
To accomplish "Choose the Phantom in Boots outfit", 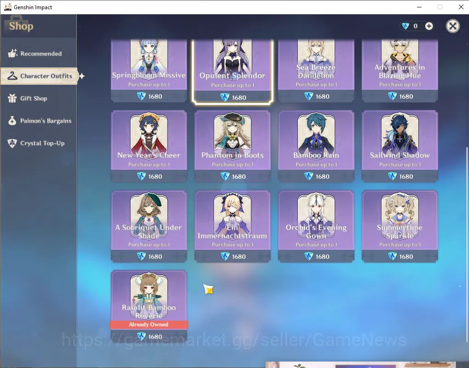I will pos(232,146).
